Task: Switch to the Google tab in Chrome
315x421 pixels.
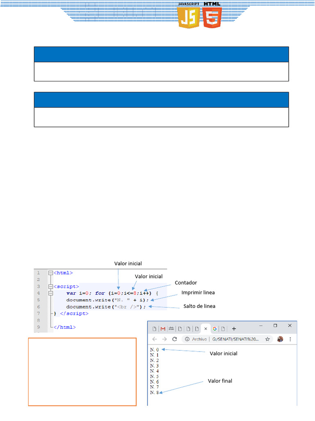Action: [x=215, y=328]
